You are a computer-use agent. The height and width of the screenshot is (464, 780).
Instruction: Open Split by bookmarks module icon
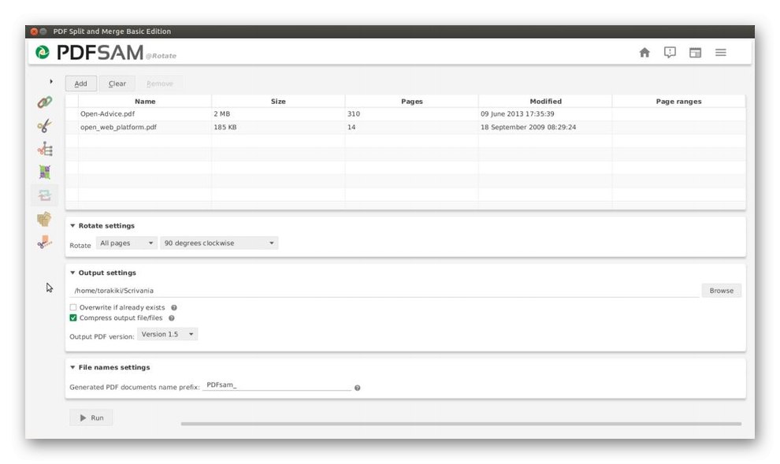click(45, 149)
